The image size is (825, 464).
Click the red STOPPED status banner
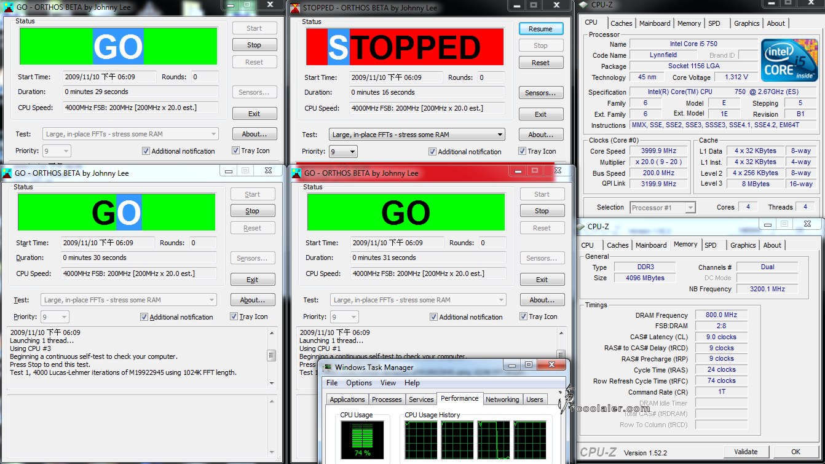(405, 47)
